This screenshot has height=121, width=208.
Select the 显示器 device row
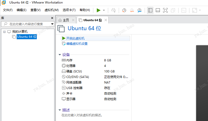pyautogui.click(x=95, y=99)
